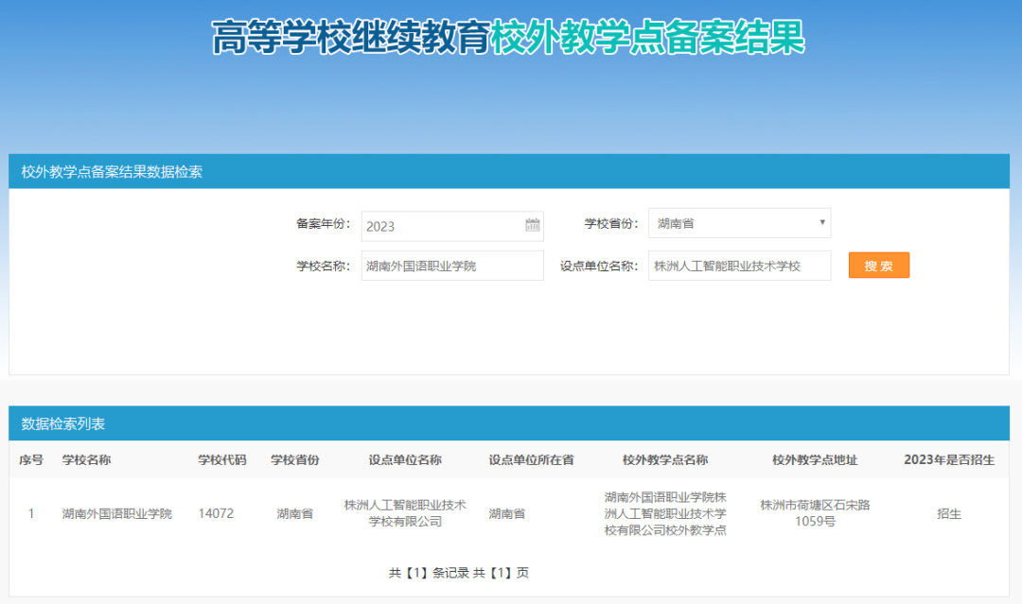Select school code 14072 in the table
The height and width of the screenshot is (604, 1022).
point(216,514)
